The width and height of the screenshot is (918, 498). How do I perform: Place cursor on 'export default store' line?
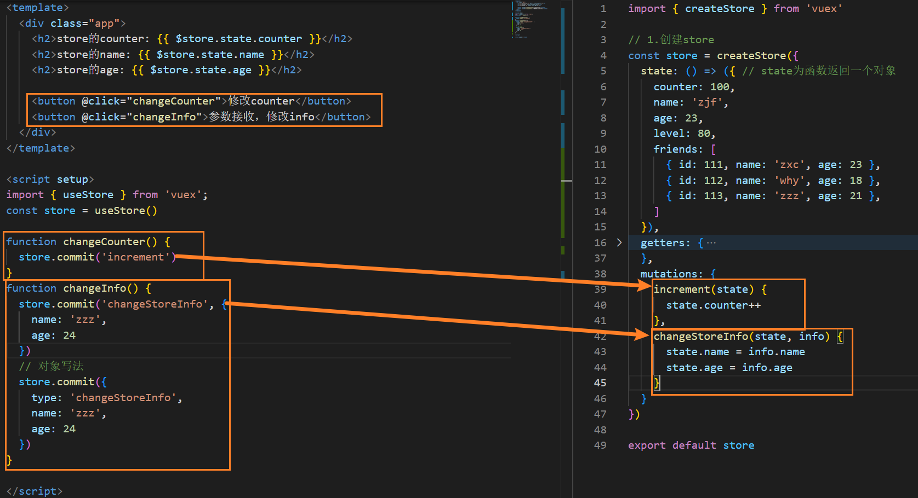coord(691,445)
